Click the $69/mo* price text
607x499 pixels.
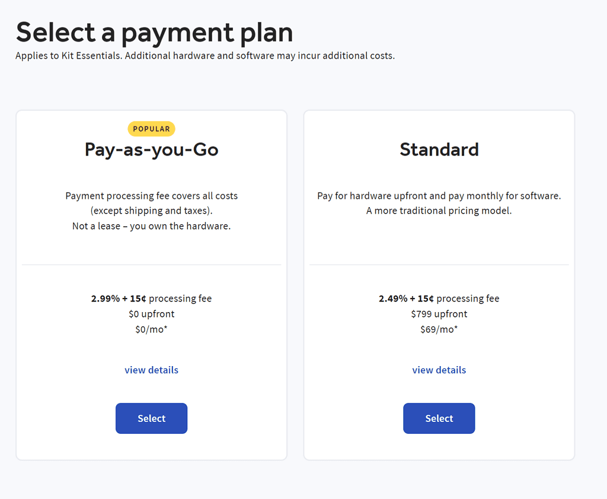tap(439, 329)
